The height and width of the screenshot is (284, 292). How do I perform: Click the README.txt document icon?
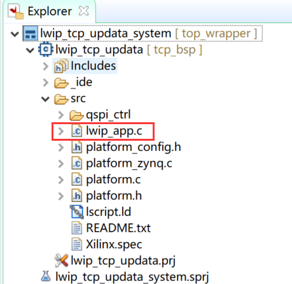coord(76,228)
